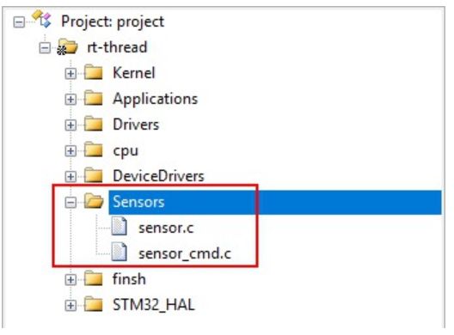Collapse the Project: project root node
Viewport: 454px width, 335px height.
pyautogui.click(x=19, y=22)
